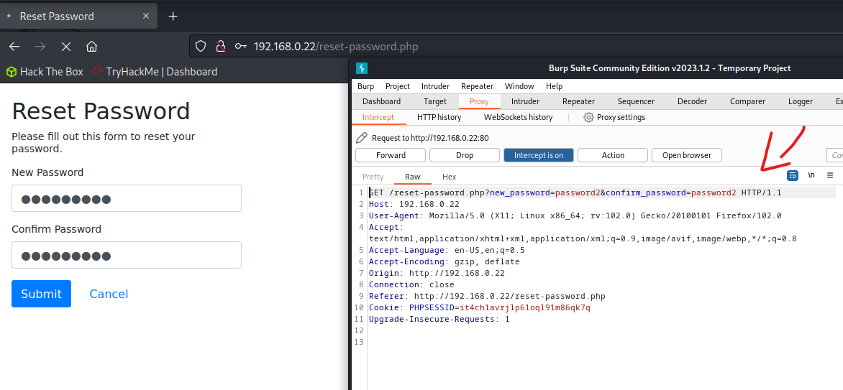Switch to the Sequencer tab
The width and height of the screenshot is (843, 390).
click(636, 101)
